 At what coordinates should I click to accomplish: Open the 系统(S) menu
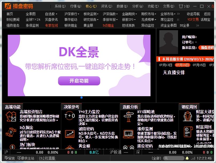[x=60, y=6]
